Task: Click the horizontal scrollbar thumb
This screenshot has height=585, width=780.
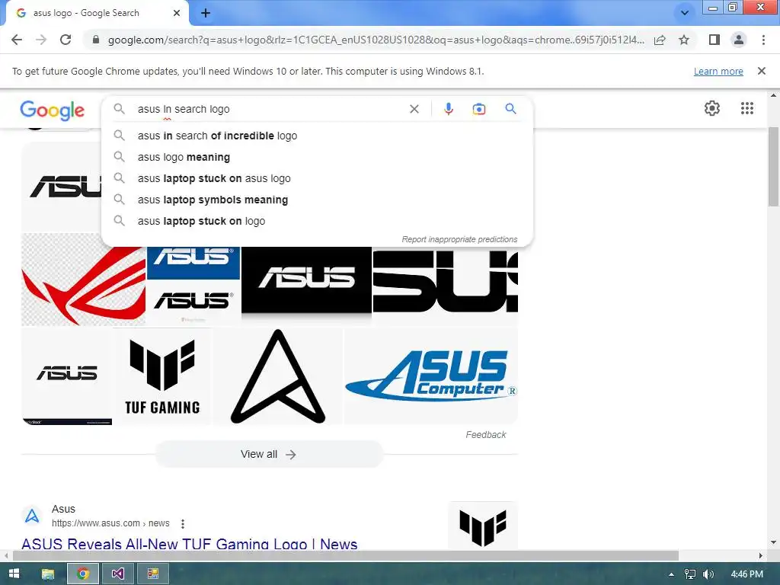Action: 346,555
